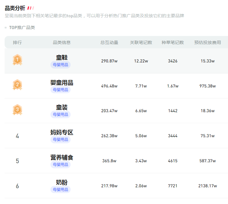
Task: Open the 童鞋 category link
Action: point(62,58)
